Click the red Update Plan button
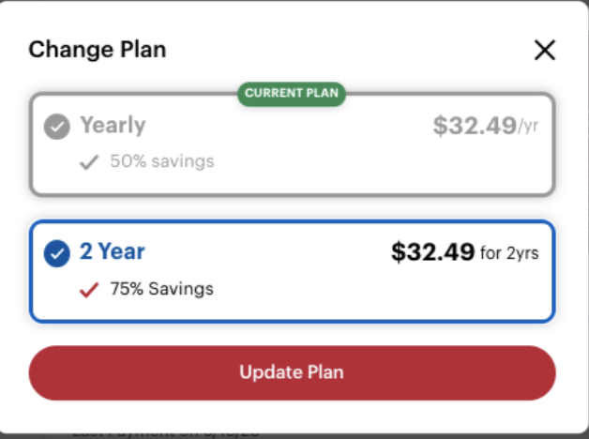Screen dimensions: 589x439 click(x=292, y=372)
